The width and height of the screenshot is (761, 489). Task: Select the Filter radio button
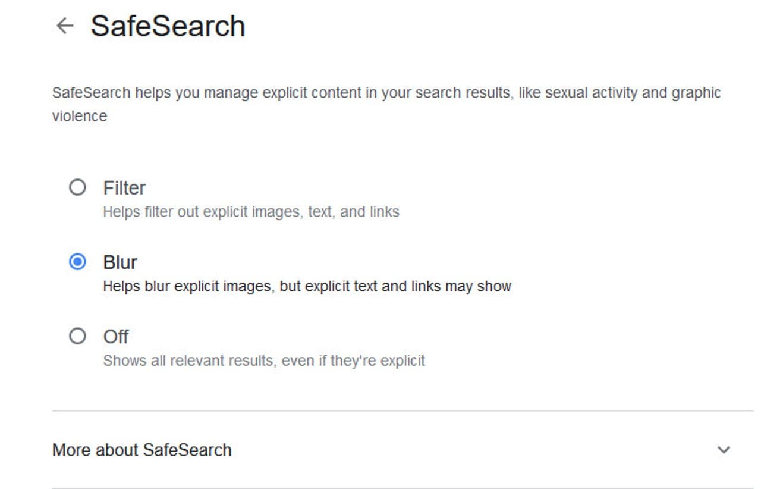click(77, 188)
